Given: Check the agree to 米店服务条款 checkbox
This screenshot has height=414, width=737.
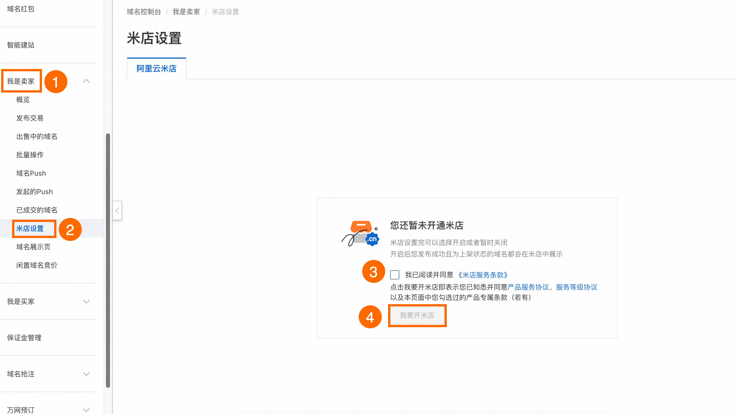Looking at the screenshot, I should click(x=395, y=275).
